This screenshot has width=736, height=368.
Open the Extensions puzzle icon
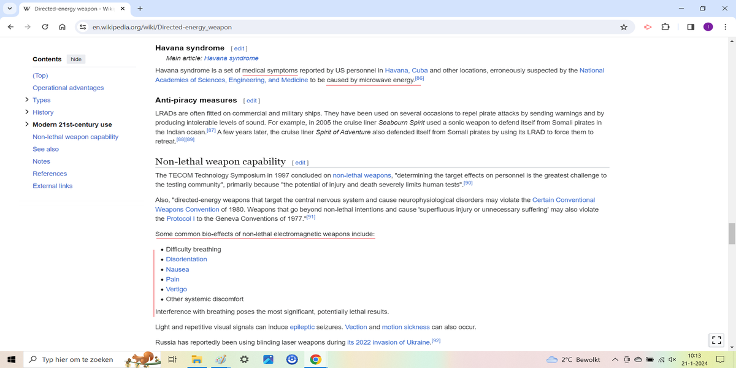665,27
